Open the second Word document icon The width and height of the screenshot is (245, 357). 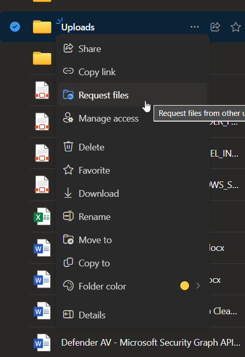(42, 279)
